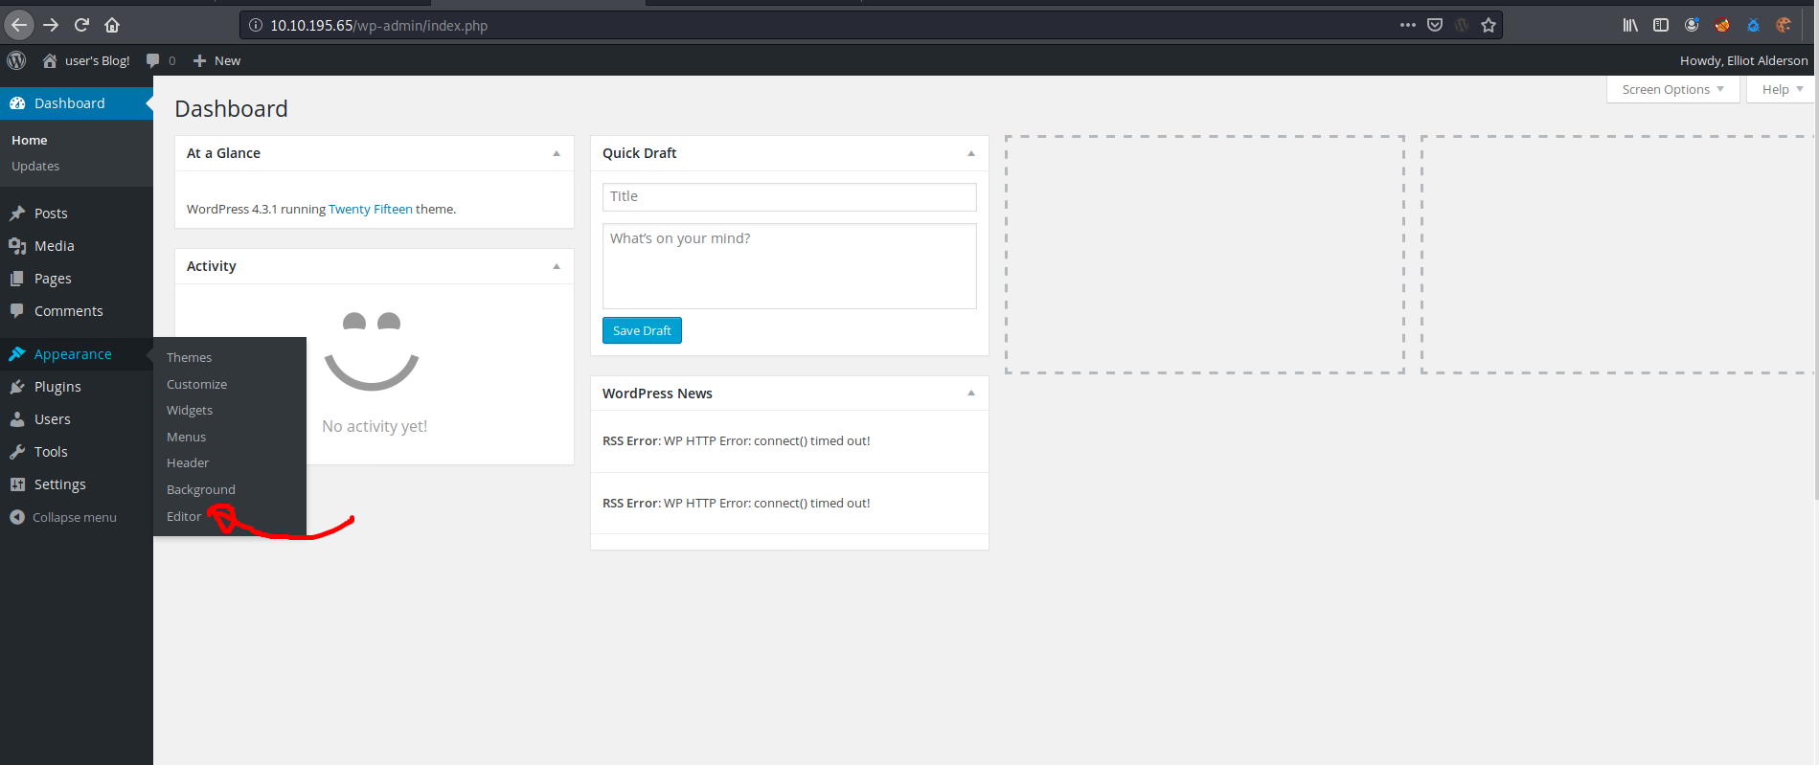
Task: Open Howdy, Elliot Alderson account menu
Action: click(x=1743, y=60)
